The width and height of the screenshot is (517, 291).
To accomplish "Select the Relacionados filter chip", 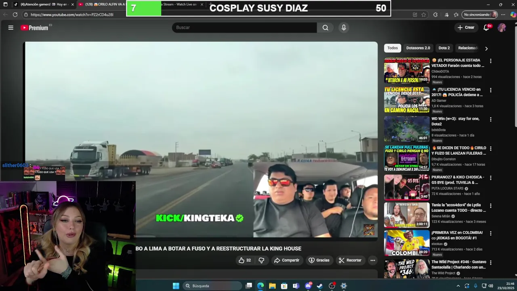I will click(468, 48).
